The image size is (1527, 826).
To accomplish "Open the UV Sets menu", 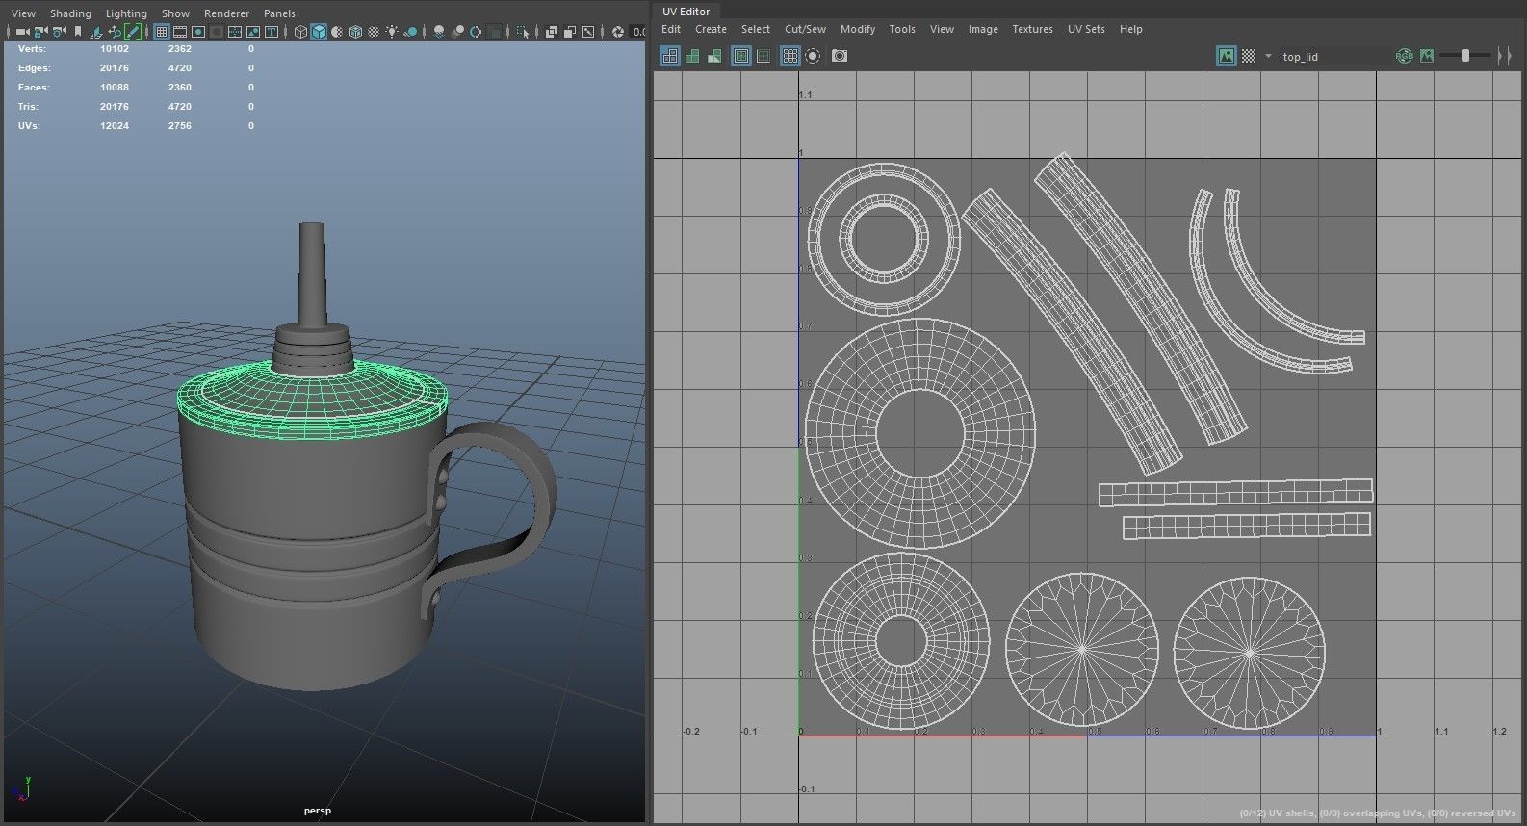I will tap(1086, 29).
